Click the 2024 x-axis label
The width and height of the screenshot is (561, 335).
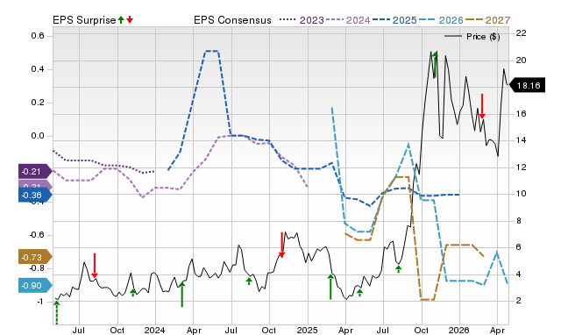point(154,330)
